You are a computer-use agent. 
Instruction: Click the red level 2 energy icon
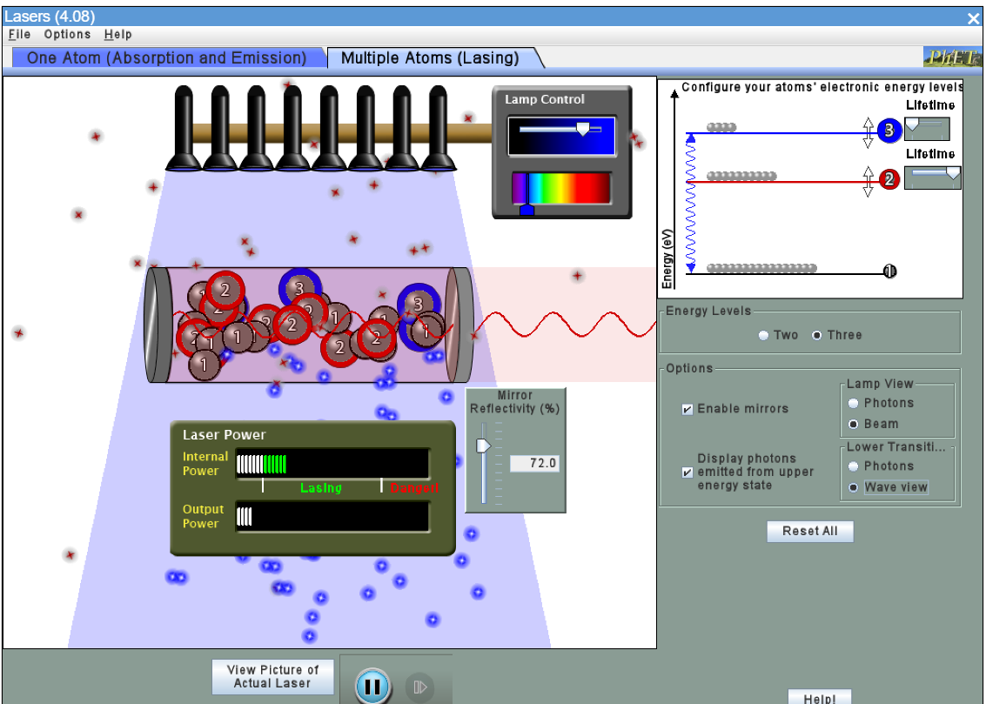pyautogui.click(x=889, y=180)
